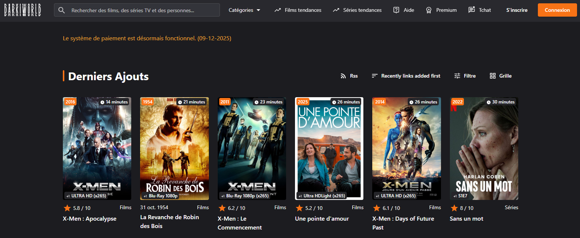Click the chat bubble icon

coord(472,10)
